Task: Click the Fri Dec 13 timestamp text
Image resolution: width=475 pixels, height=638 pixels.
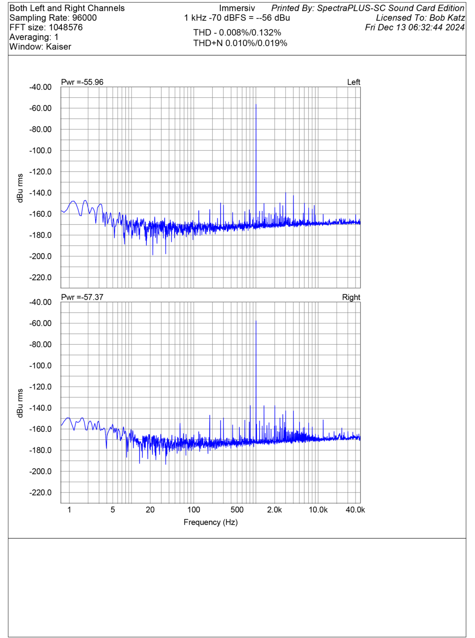Action: tap(415, 27)
